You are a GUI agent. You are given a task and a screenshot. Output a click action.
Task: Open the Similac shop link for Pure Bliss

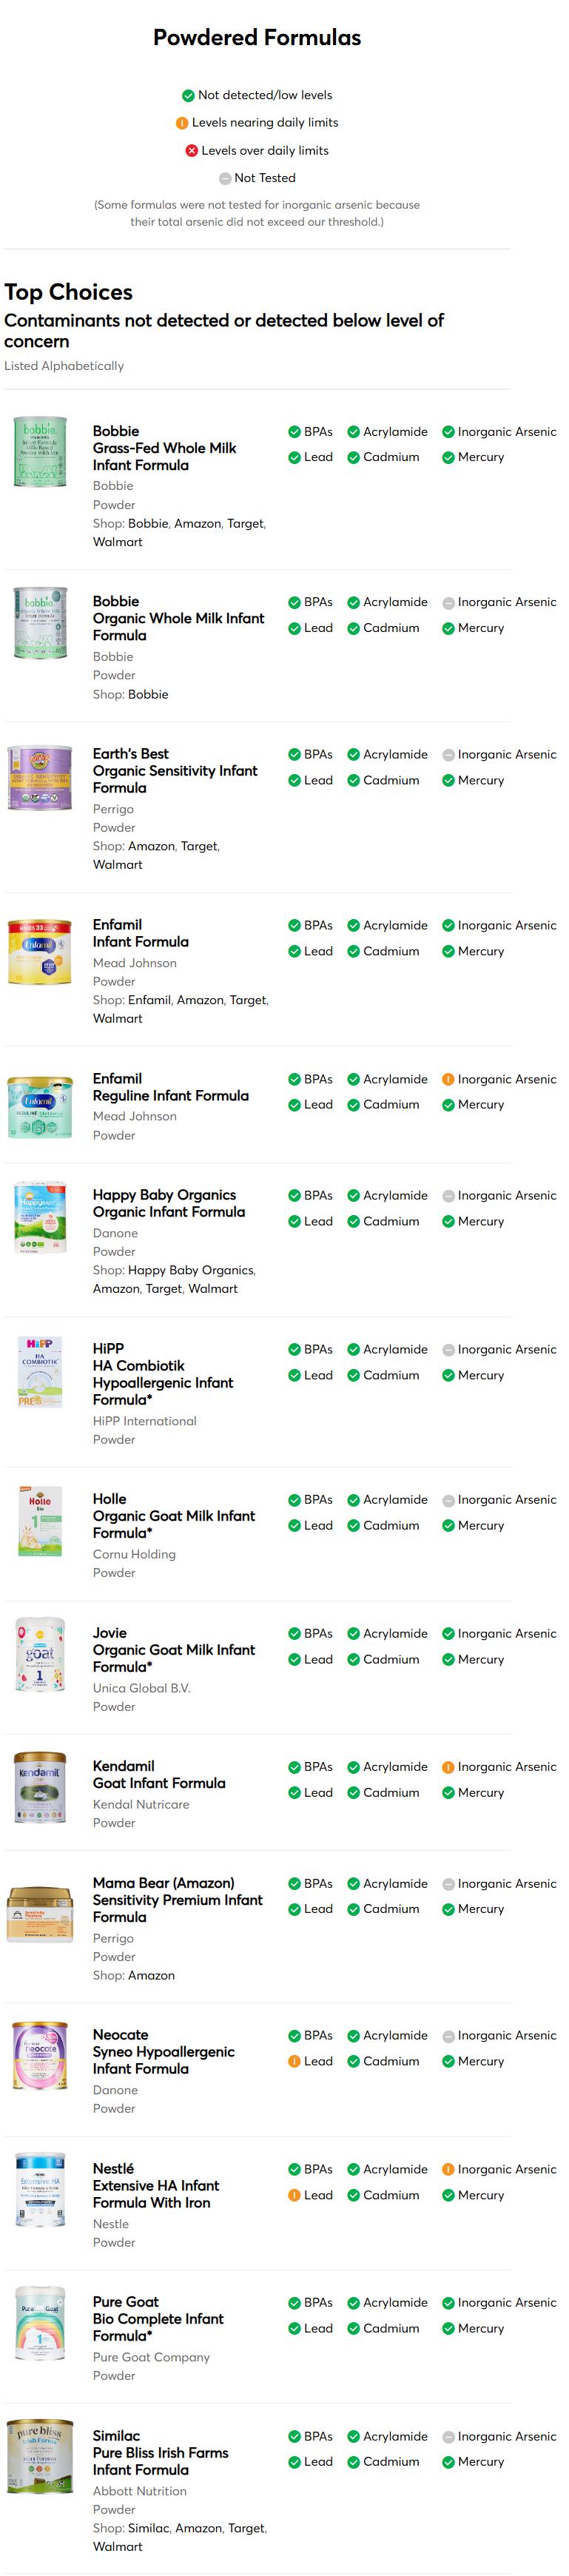(148, 2528)
